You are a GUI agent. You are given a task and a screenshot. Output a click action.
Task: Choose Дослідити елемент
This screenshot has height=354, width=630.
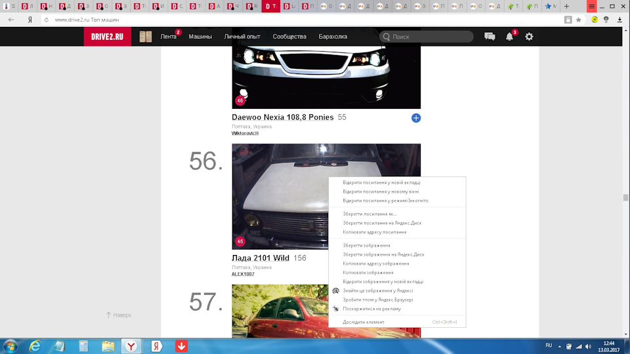click(x=398, y=322)
